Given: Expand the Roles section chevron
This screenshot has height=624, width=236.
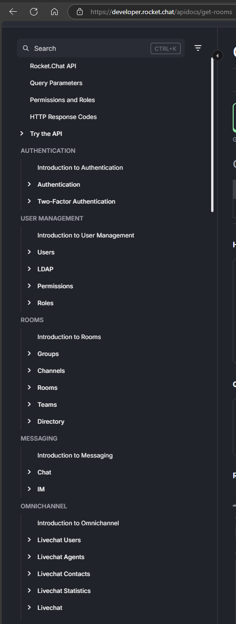Looking at the screenshot, I should (30, 303).
